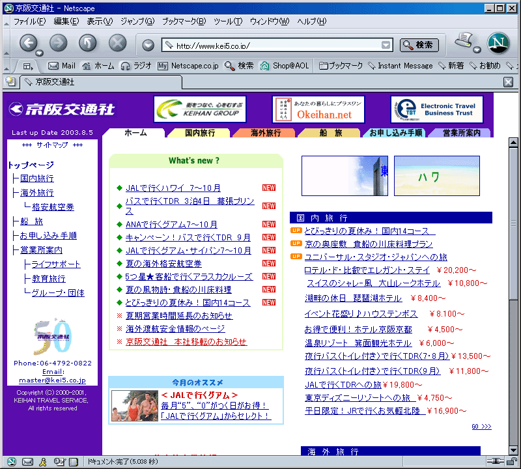The height and width of the screenshot is (469, 521).
Task: Open the JALで行くハワイ 7〜10月 link
Action: 173,188
